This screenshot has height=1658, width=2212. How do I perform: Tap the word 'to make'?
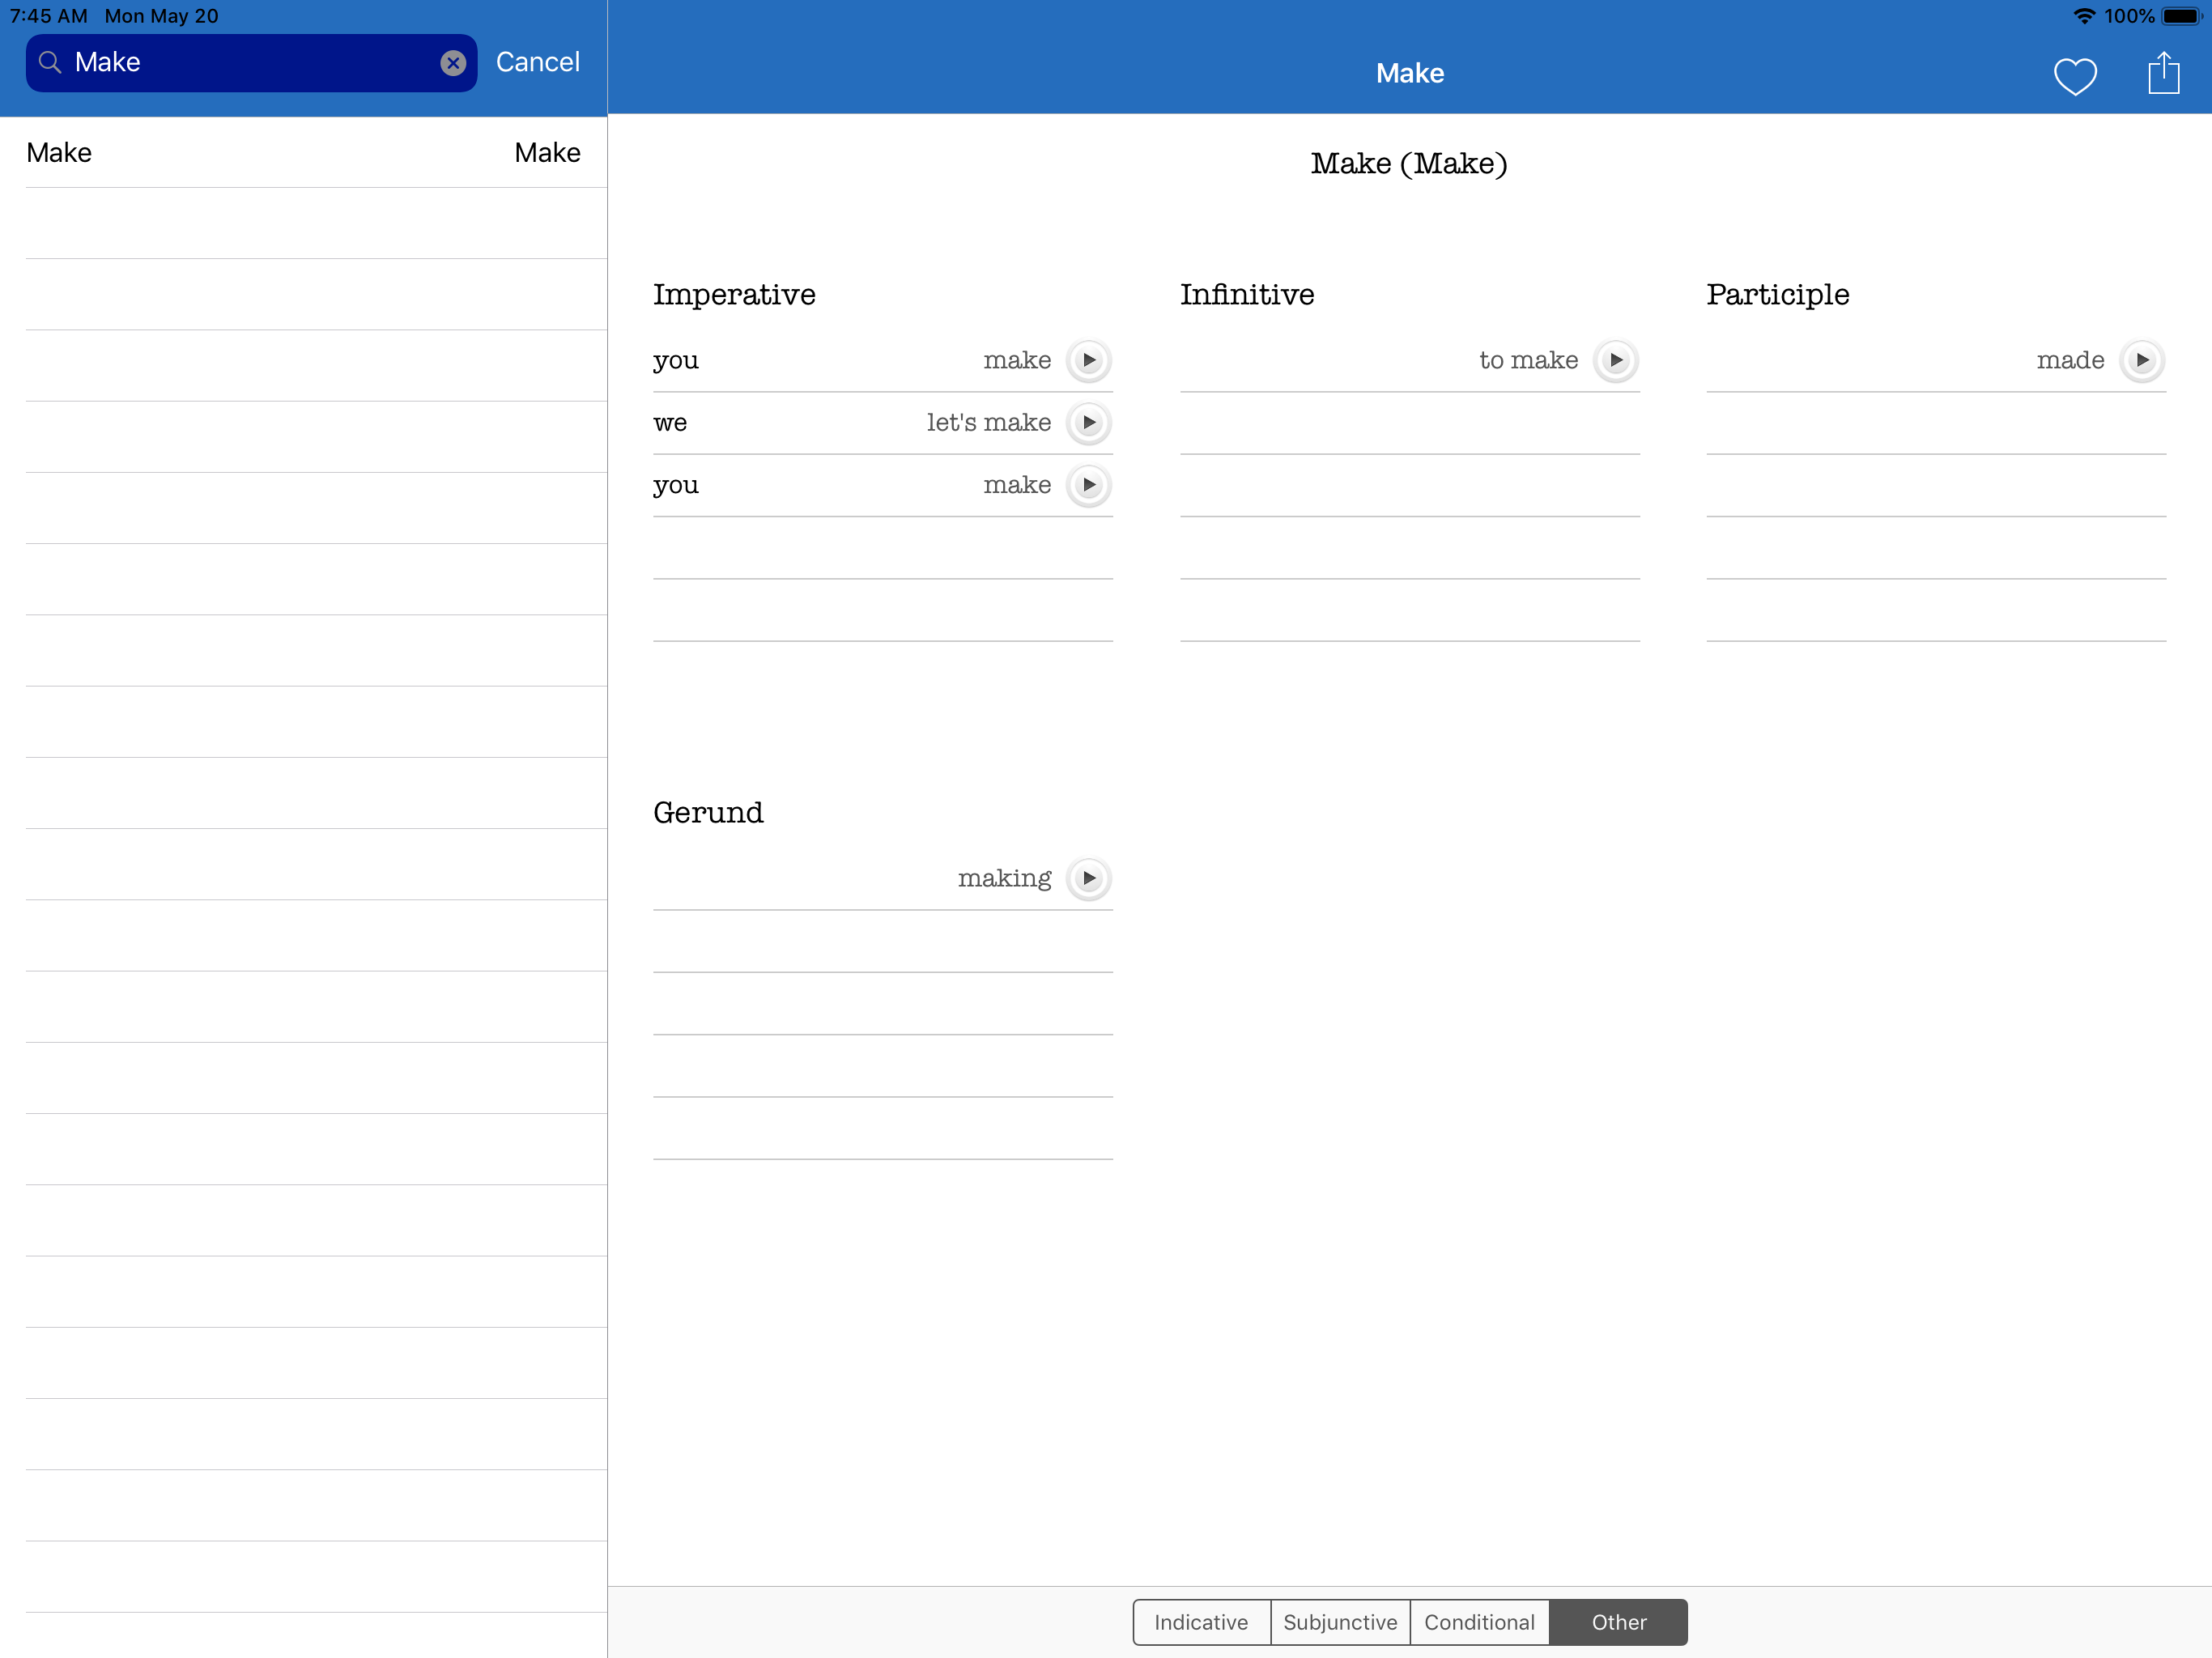tap(1528, 360)
